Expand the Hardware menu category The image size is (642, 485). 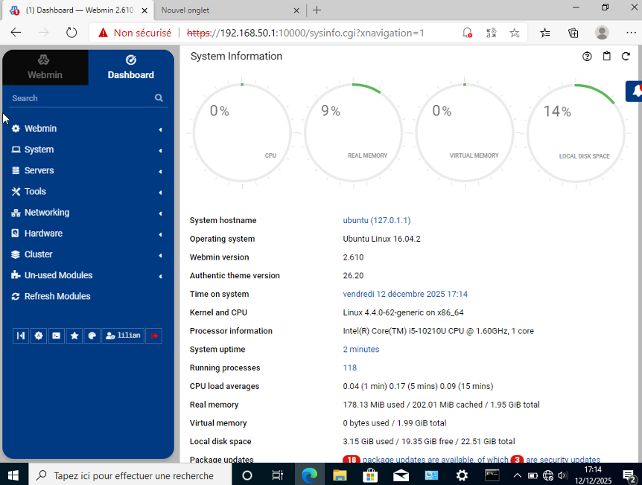[43, 233]
